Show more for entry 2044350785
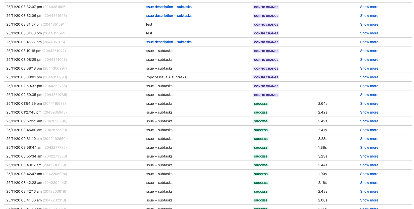The image size is (414, 209). (369, 95)
